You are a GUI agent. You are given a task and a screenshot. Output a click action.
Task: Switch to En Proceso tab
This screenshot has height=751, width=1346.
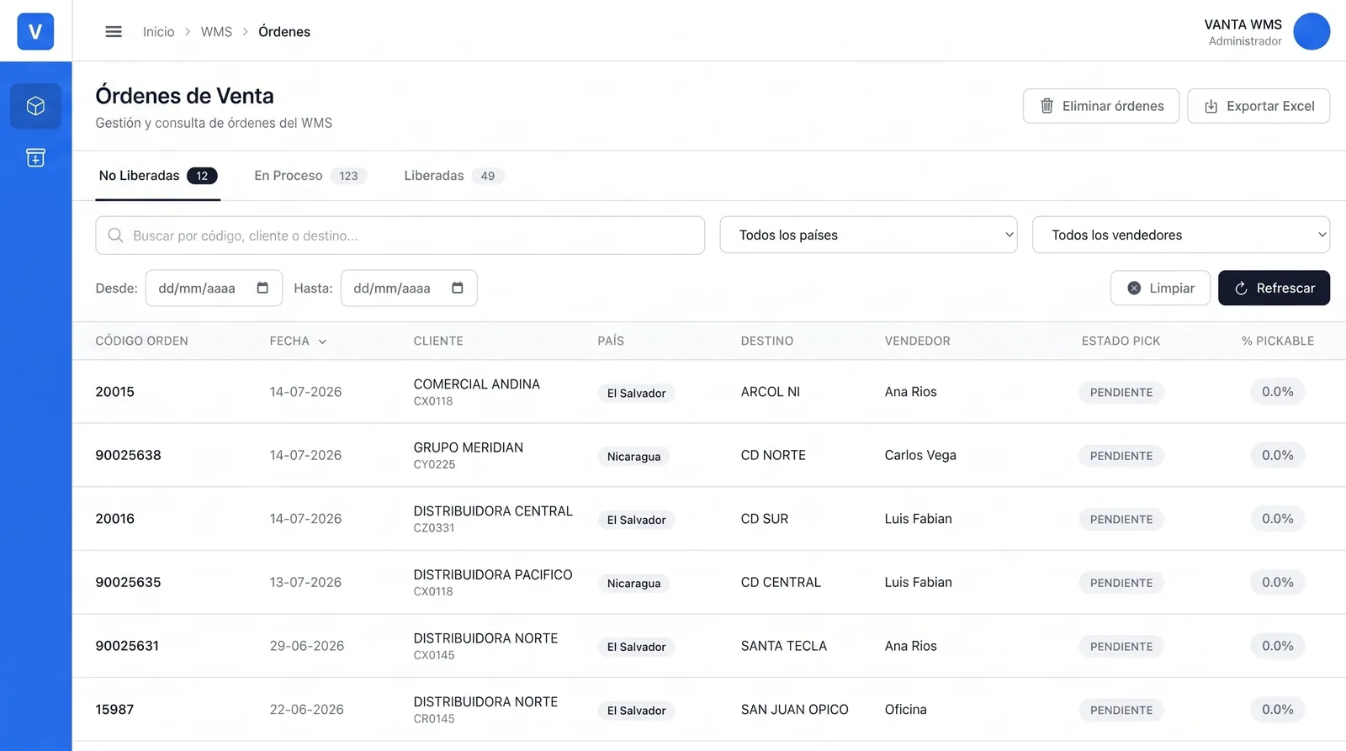[x=310, y=176]
